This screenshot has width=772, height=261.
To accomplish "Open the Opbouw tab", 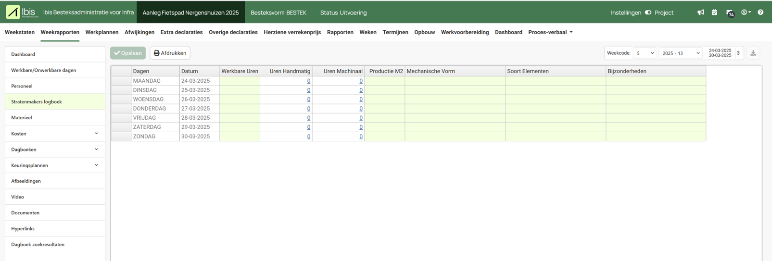I will (425, 32).
